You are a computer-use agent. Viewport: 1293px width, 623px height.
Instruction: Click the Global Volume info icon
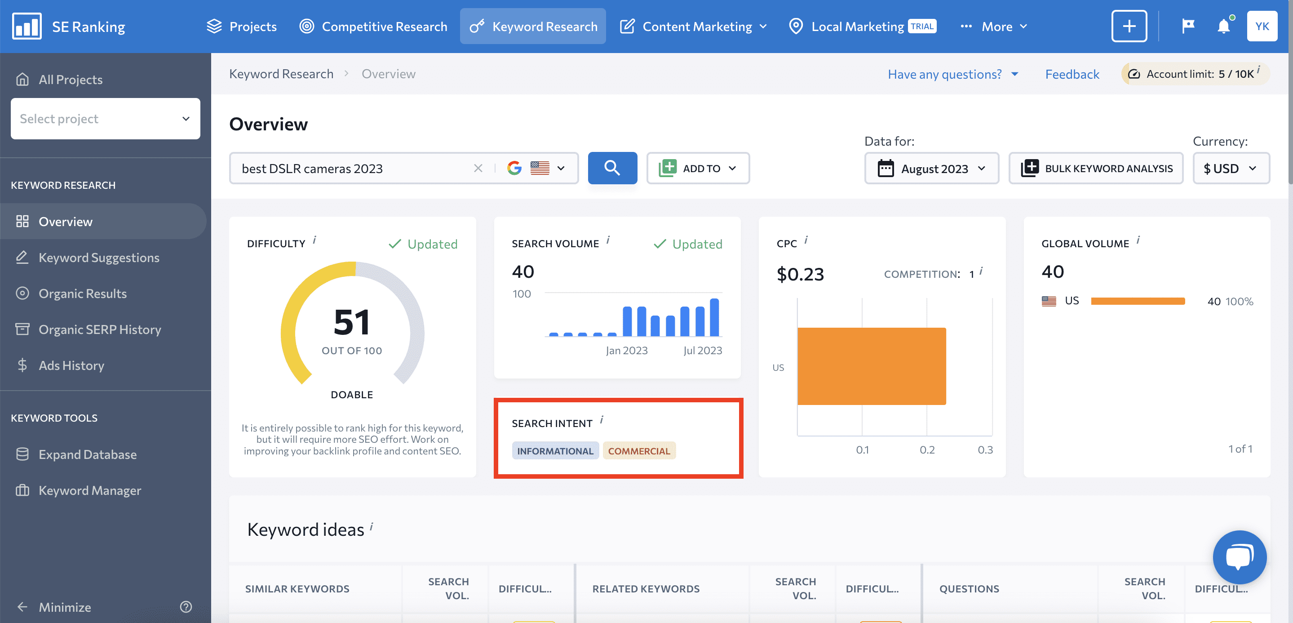point(1138,240)
